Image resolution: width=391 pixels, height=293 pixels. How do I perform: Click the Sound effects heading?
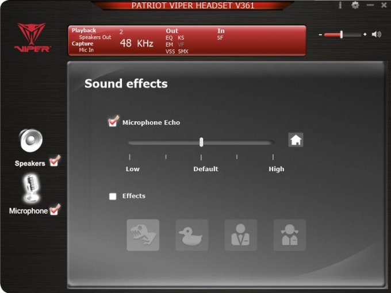[126, 83]
